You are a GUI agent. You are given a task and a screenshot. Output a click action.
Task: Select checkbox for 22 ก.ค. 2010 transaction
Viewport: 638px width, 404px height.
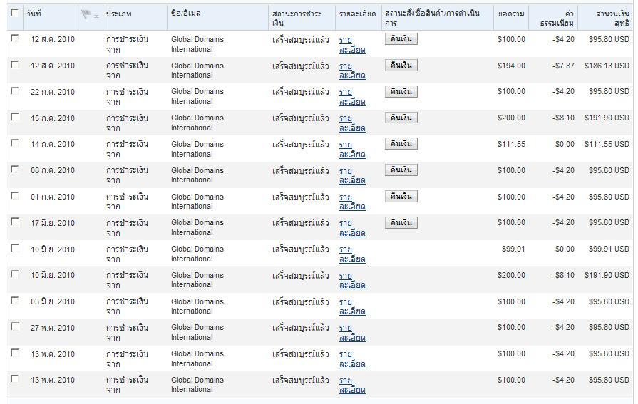tap(15, 90)
